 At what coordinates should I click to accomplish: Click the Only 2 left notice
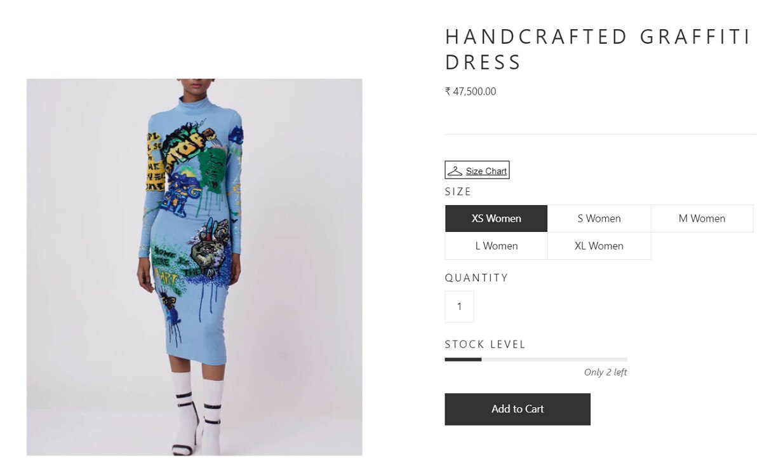(x=605, y=372)
